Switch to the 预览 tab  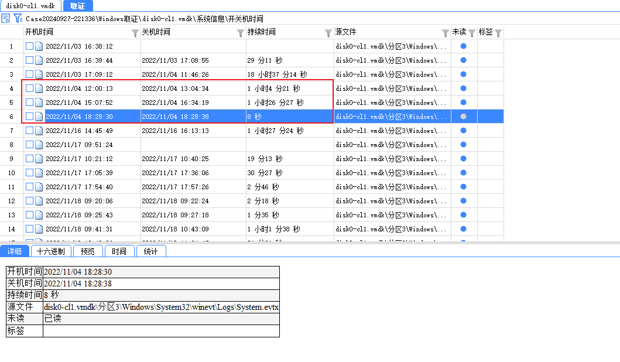click(87, 251)
